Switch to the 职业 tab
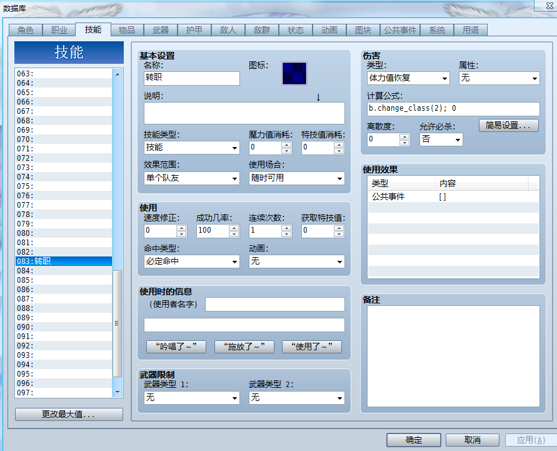Viewport: 557px width, 451px height. pyautogui.click(x=59, y=30)
